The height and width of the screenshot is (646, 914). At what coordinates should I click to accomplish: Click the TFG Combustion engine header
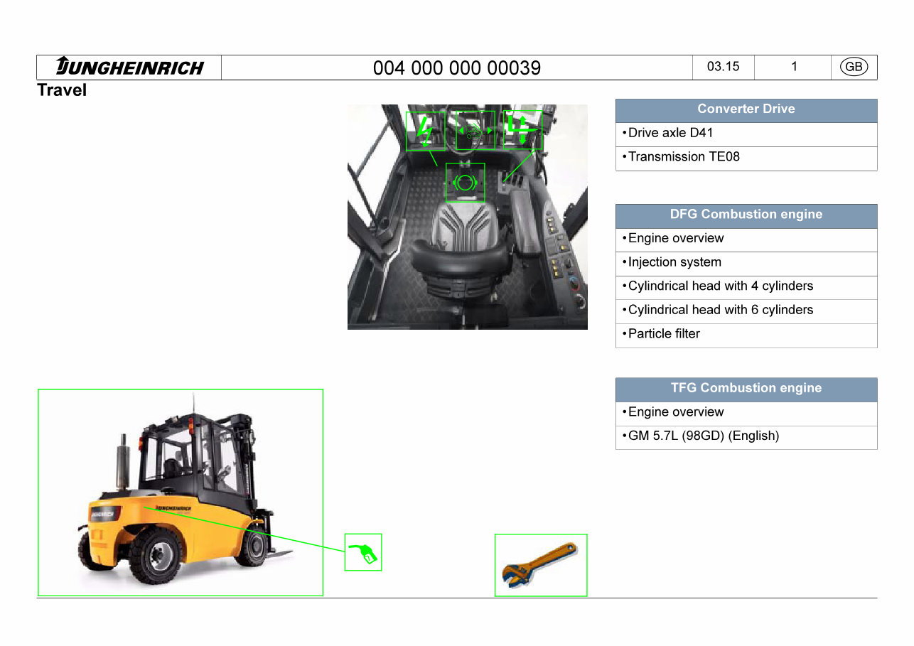click(x=746, y=389)
